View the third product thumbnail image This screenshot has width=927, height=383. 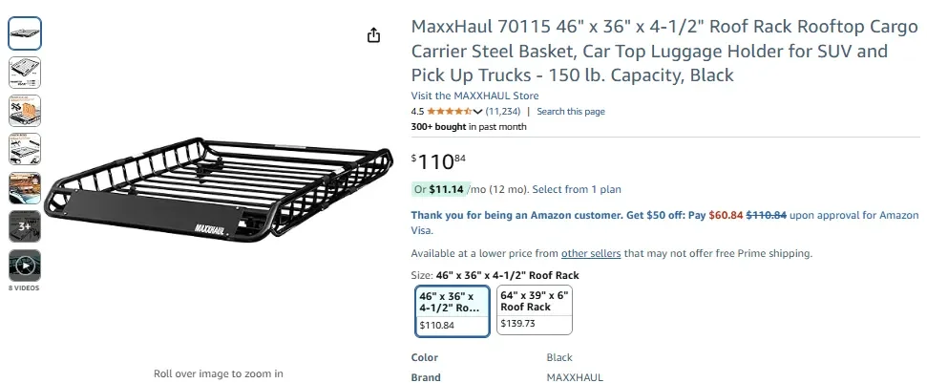(25, 111)
